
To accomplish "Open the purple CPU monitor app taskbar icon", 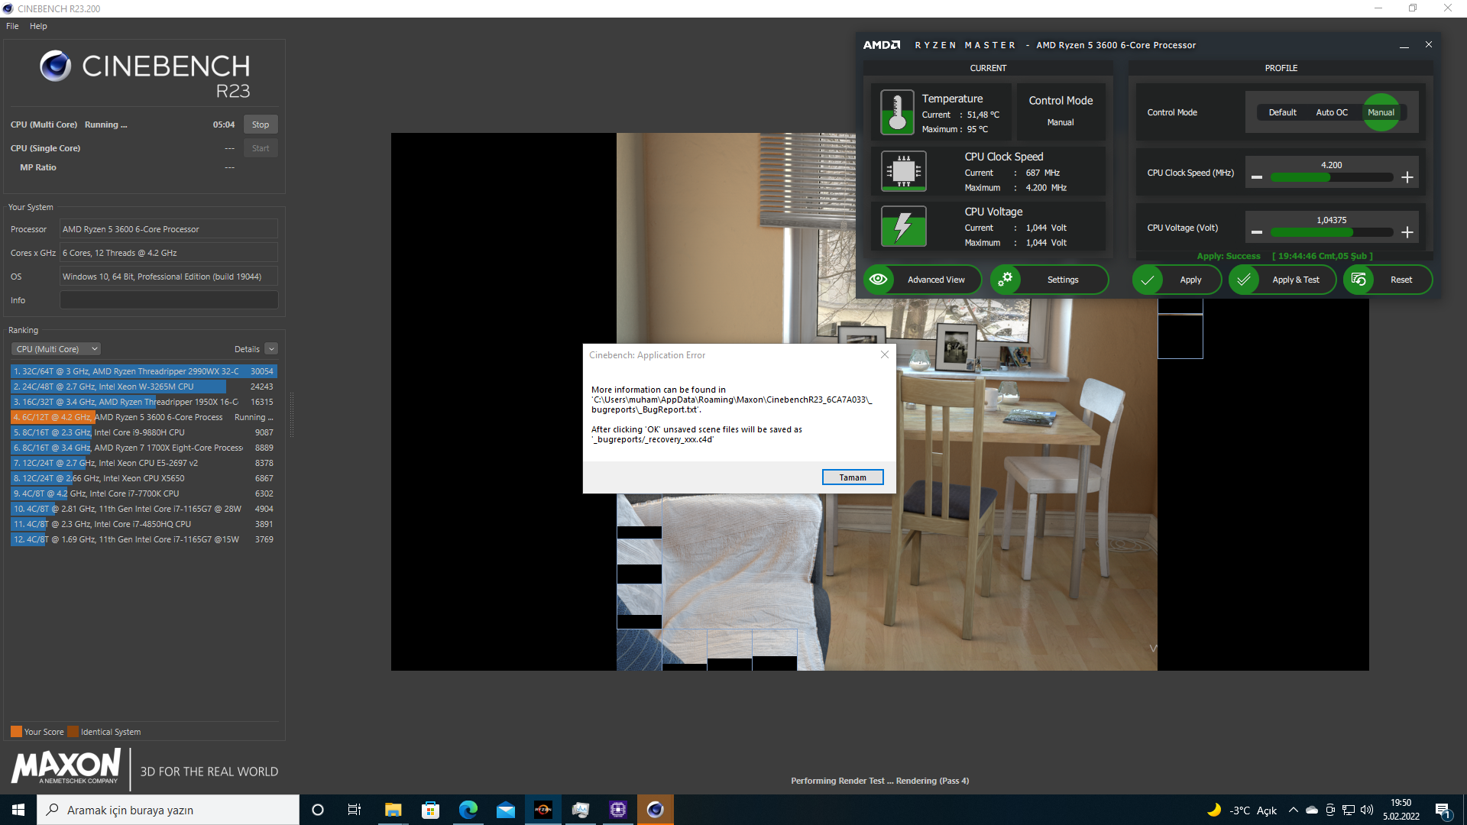I will pos(618,810).
